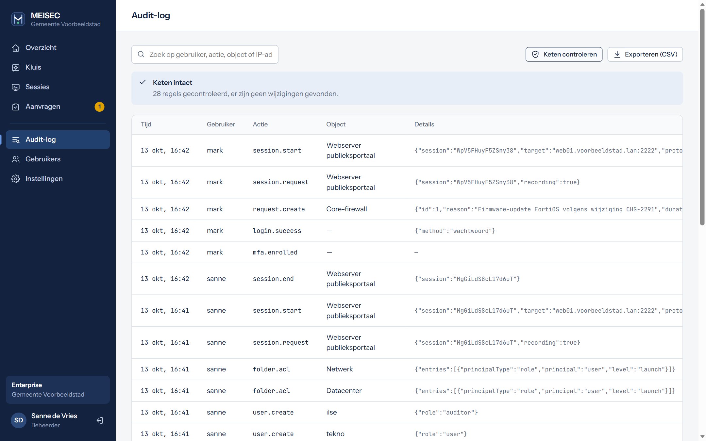Click the Kluis vault icon
This screenshot has width=706, height=441.
coord(16,68)
